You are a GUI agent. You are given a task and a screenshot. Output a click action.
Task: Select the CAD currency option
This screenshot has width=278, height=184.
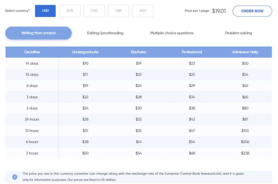click(94, 11)
